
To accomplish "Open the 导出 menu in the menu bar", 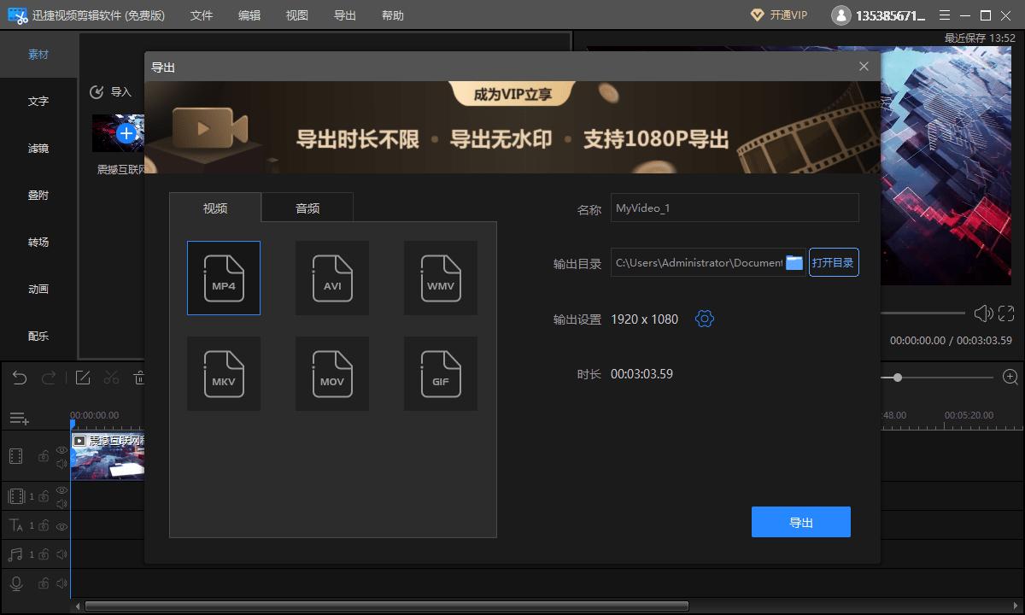I will pyautogui.click(x=345, y=15).
